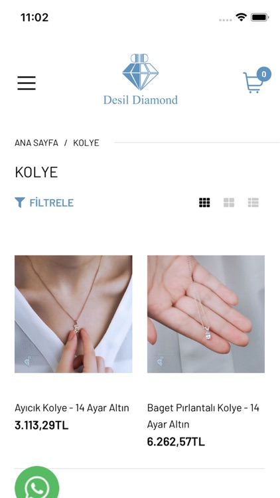Screen dimensions: 280x498
Task: Go to ANA SAYFA breadcrumb
Action: pos(36,143)
